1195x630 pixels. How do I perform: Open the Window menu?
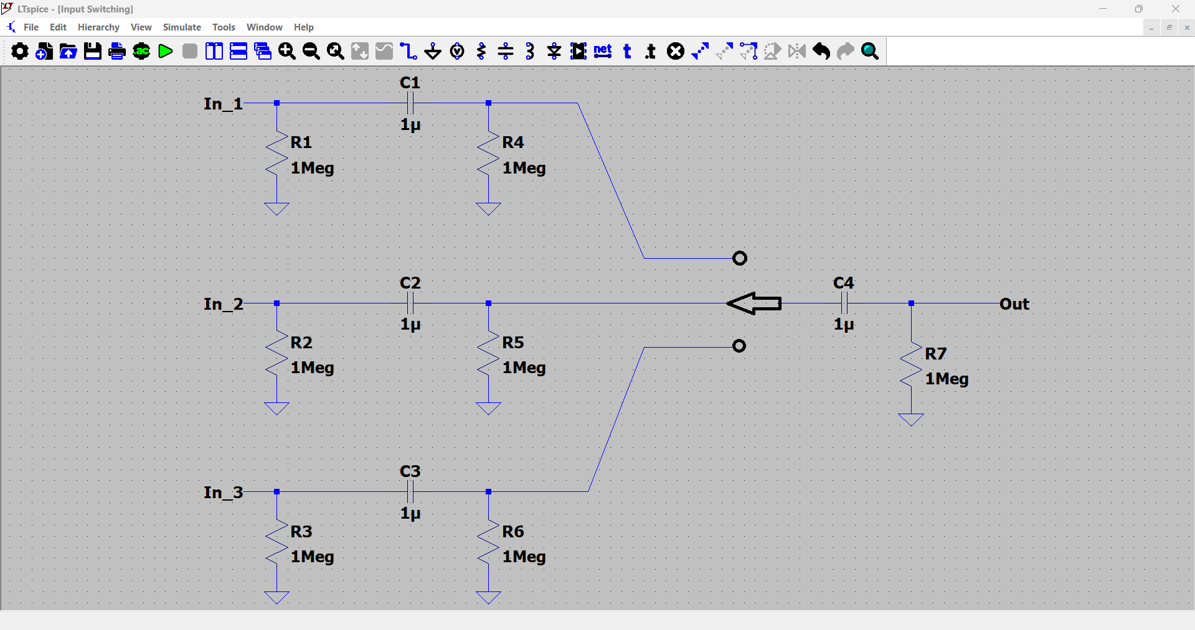[265, 27]
